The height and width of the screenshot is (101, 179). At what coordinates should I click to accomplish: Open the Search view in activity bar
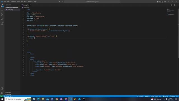2,10
